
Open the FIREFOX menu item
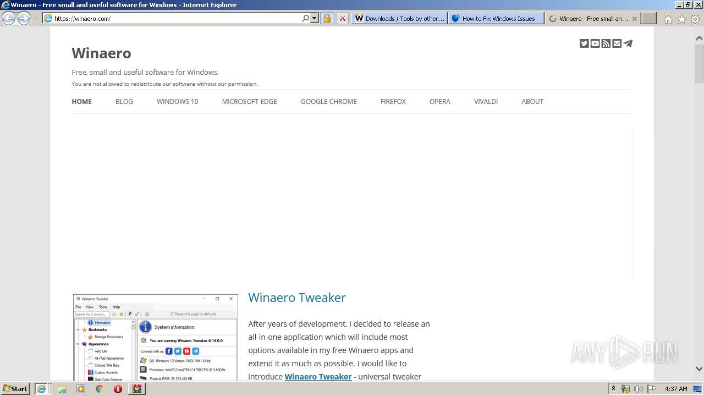393,101
